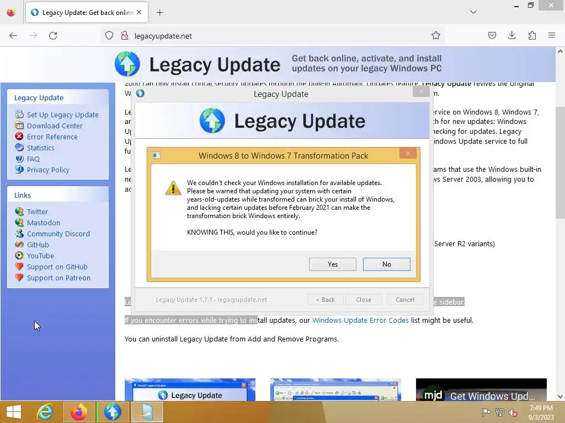This screenshot has height=423, width=565.
Task: Bookmark this page with the star icon
Action: pos(436,36)
